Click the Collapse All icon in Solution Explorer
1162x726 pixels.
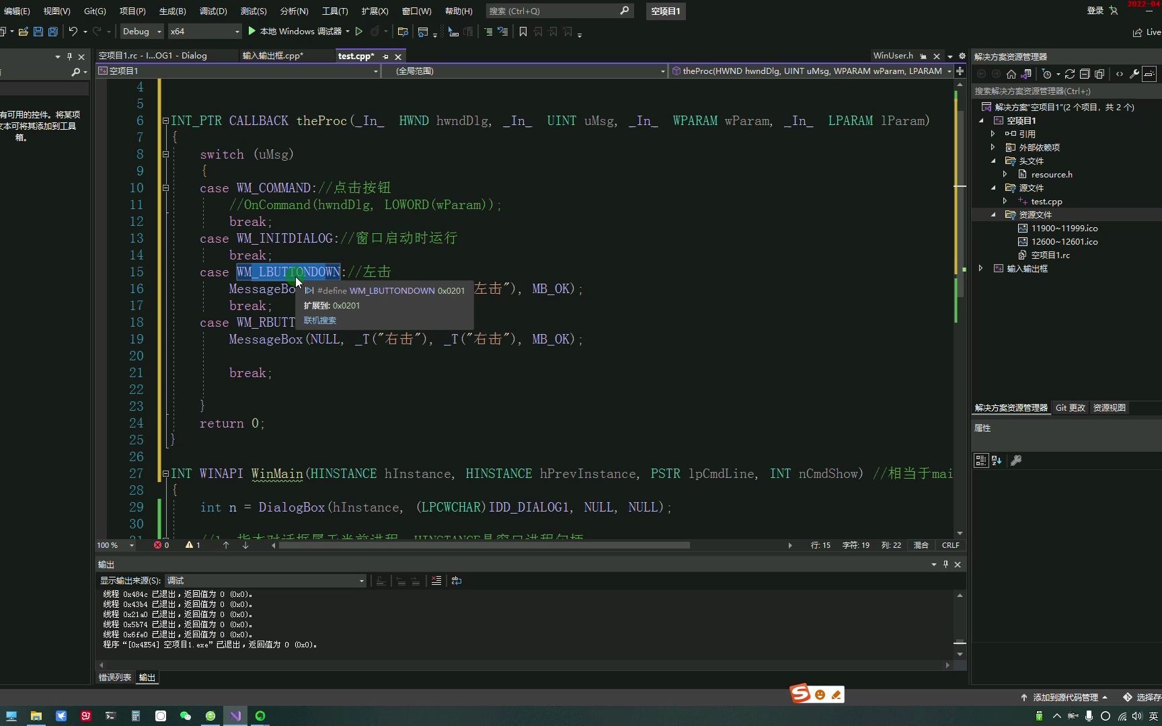[1085, 74]
